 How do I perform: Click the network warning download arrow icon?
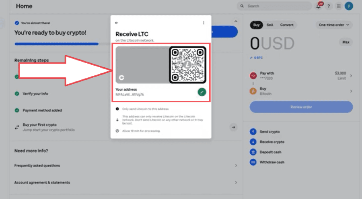click(117, 120)
